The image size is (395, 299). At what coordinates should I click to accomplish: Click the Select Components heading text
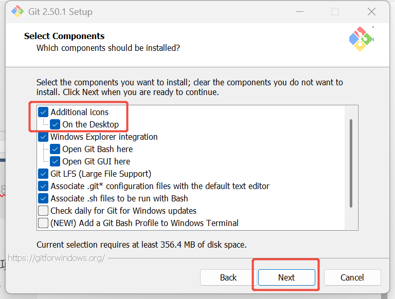coord(64,36)
